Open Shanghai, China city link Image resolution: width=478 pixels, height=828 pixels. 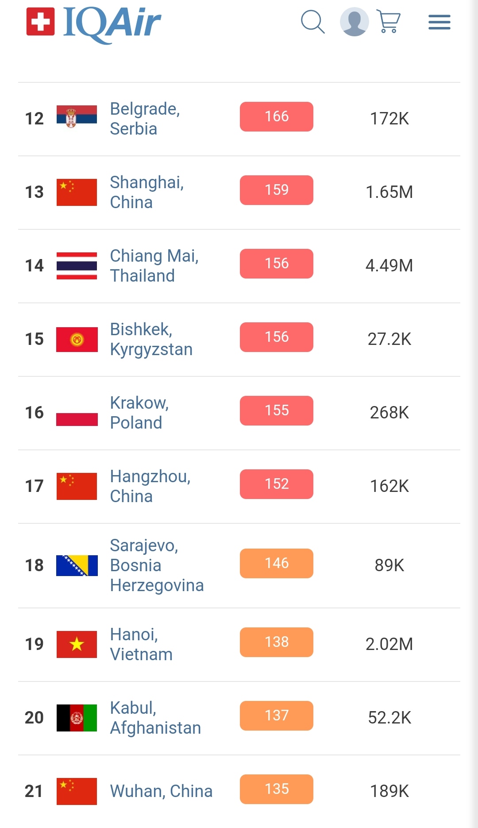(146, 192)
